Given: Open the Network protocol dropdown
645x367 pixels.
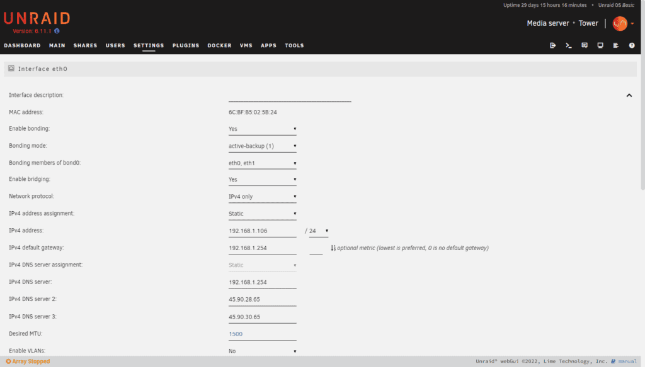Looking at the screenshot, I should [x=262, y=197].
